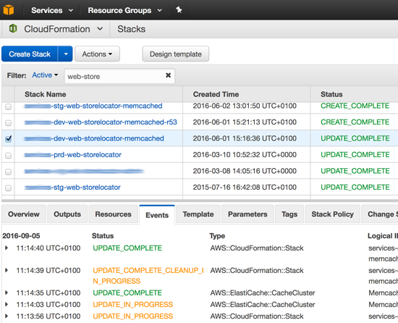398x323 pixels.
Task: Clear the web-store filter with X icon
Action: (x=168, y=75)
